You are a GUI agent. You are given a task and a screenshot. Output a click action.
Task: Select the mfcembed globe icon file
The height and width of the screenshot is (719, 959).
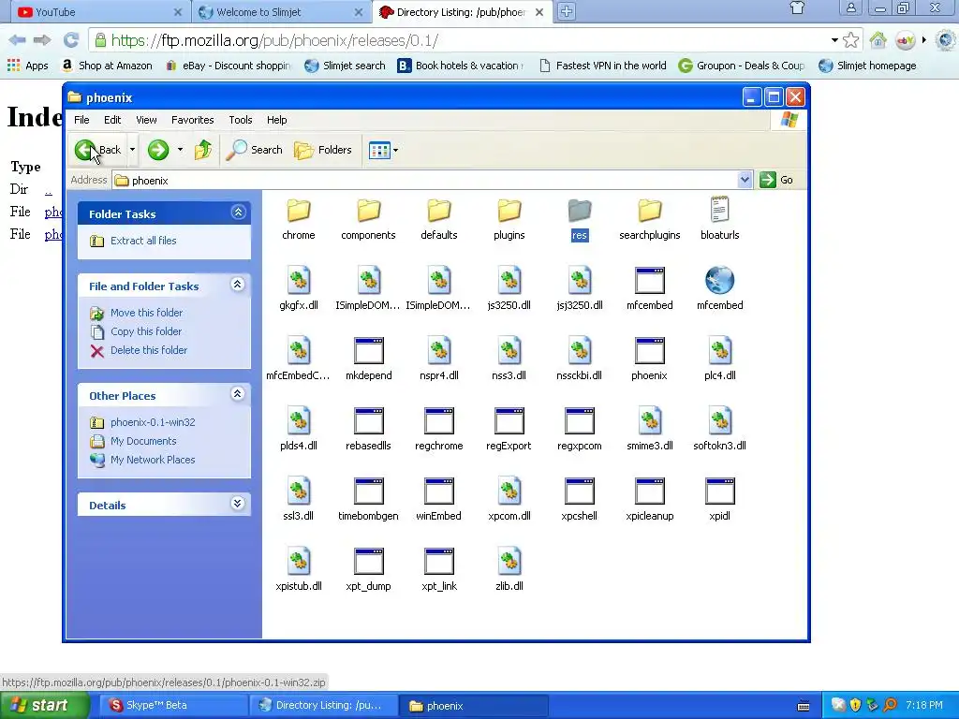pos(720,289)
